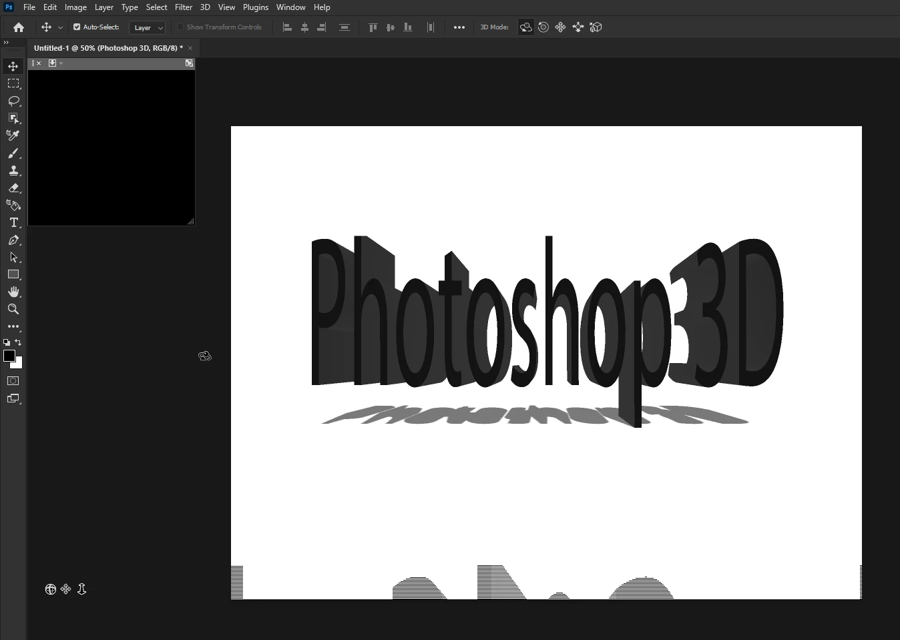Select the Clone Stamp tool

click(13, 171)
